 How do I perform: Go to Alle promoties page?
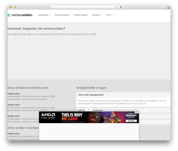[x=62, y=15]
